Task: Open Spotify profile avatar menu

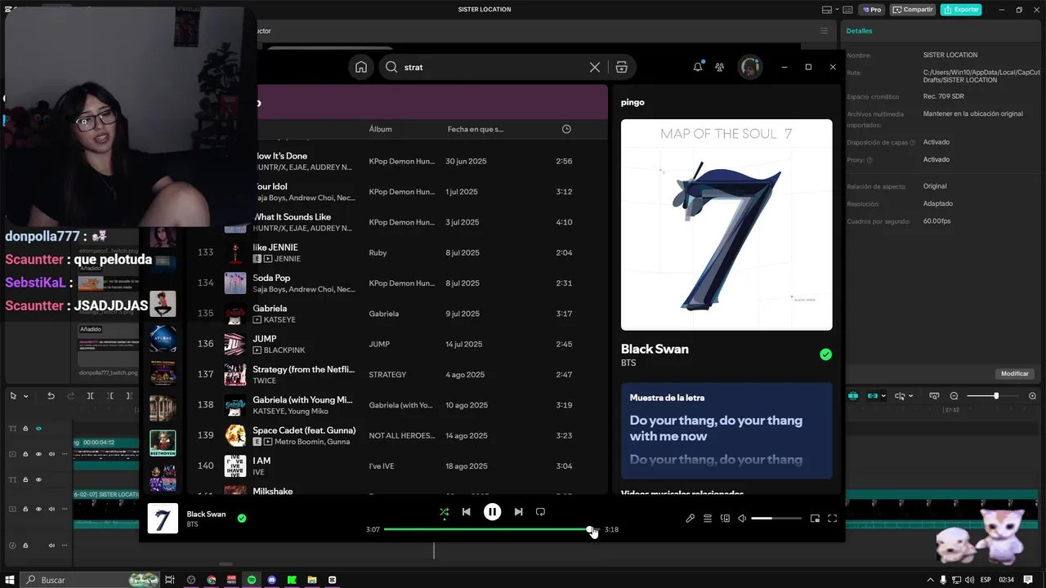Action: [x=751, y=67]
